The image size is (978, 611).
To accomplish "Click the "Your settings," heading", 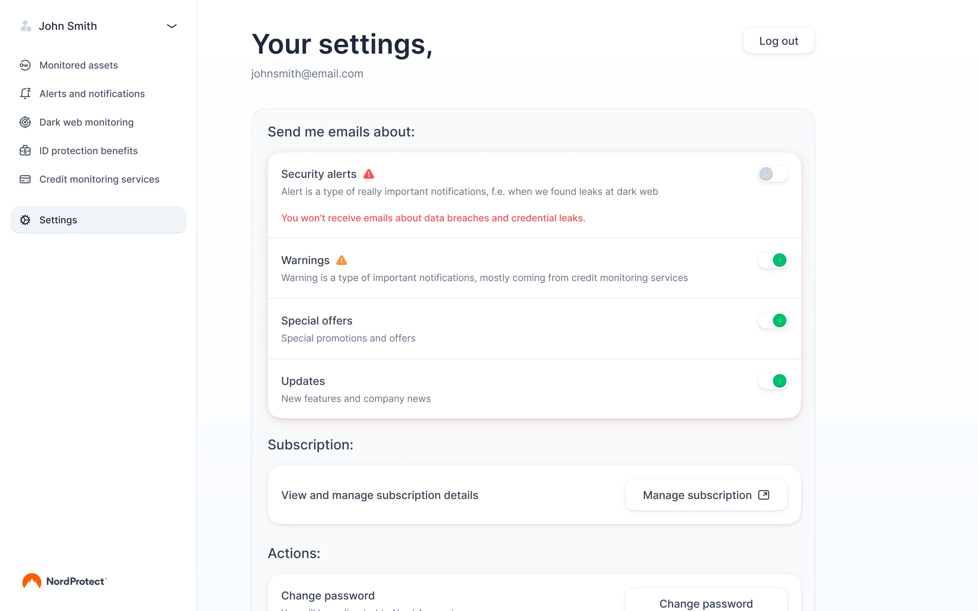I will pyautogui.click(x=342, y=44).
